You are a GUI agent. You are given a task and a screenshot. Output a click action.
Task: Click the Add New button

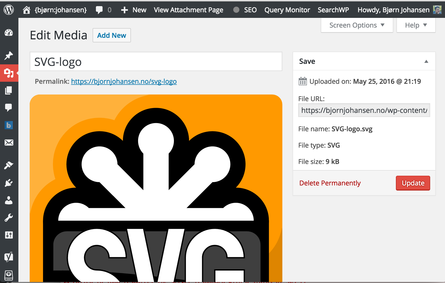(x=112, y=35)
